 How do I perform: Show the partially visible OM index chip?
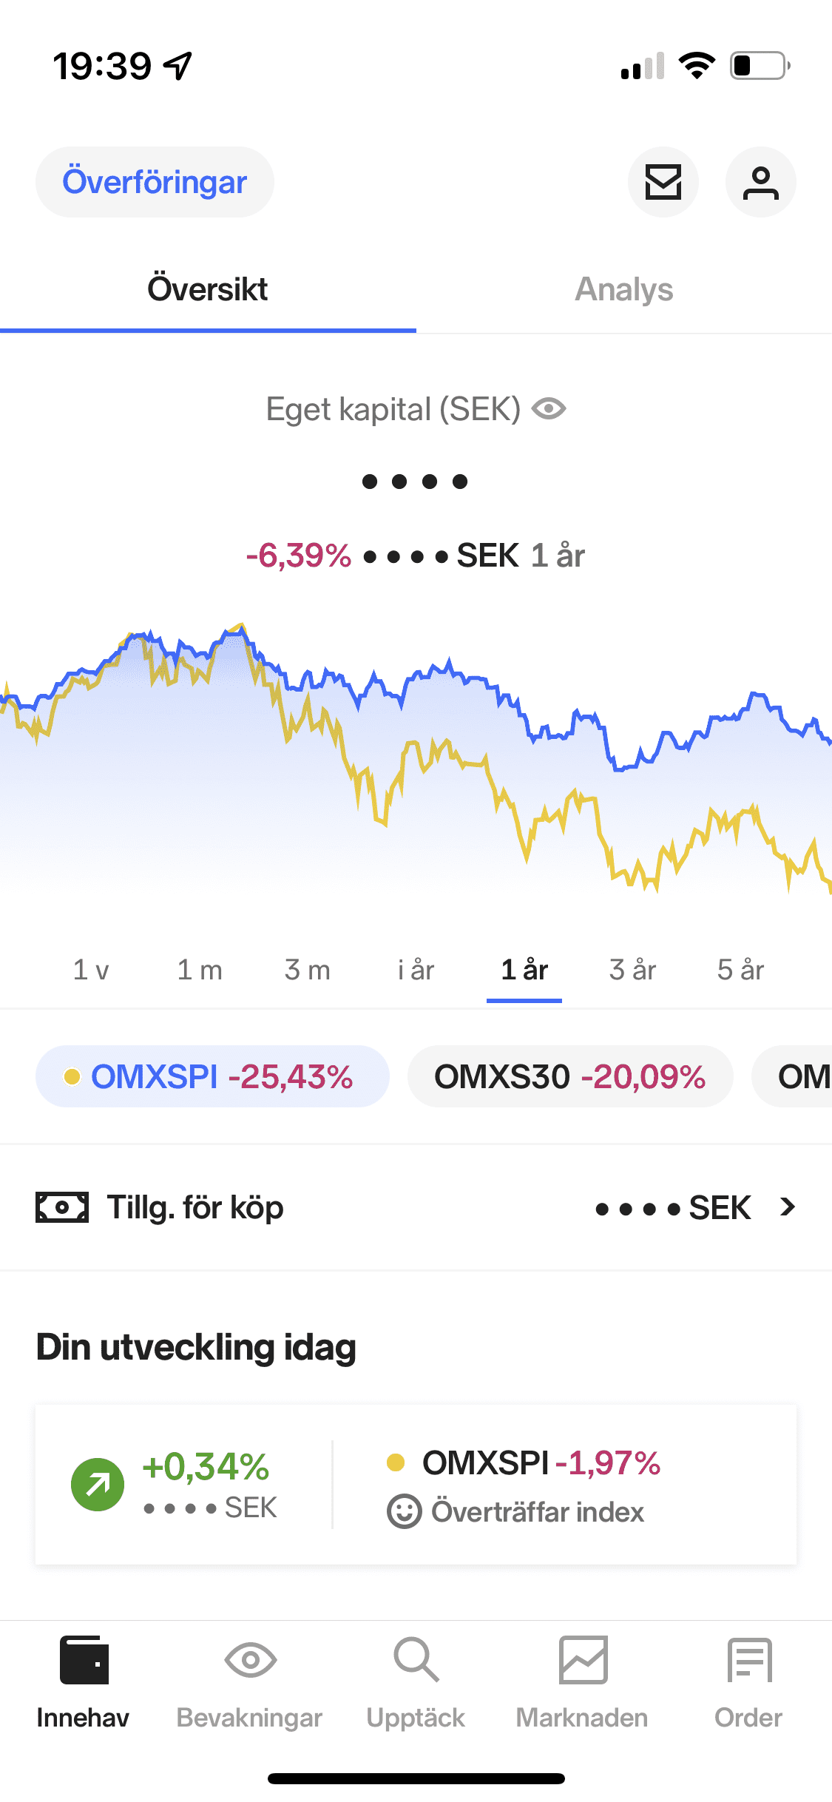tap(792, 1076)
